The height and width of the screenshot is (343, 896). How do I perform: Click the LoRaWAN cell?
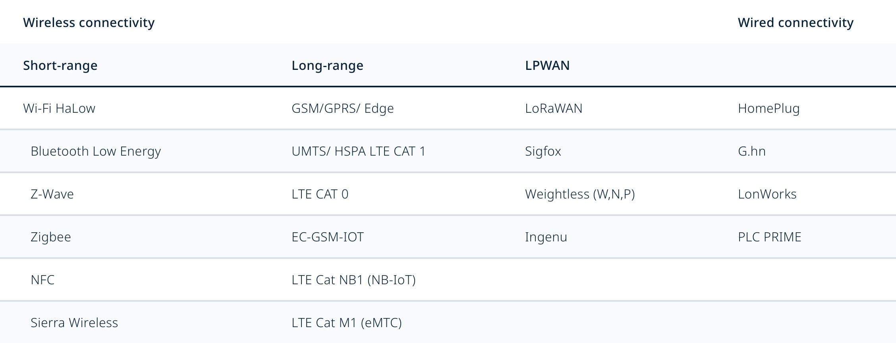(554, 108)
